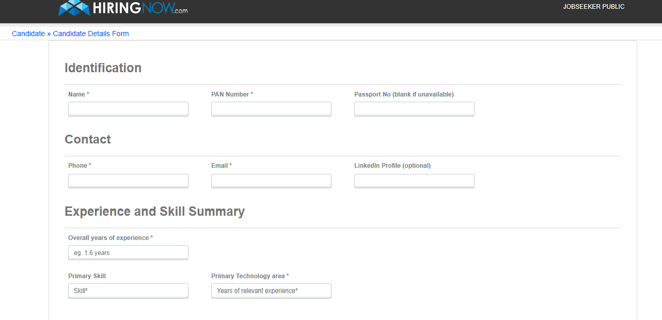Click the 'Name *' label

78,94
